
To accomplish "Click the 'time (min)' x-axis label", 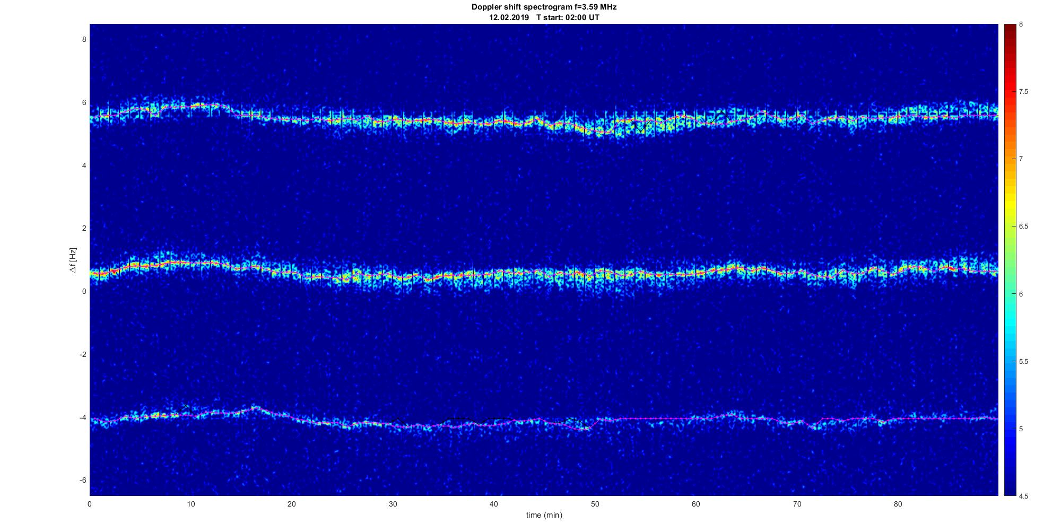I will coord(544,515).
